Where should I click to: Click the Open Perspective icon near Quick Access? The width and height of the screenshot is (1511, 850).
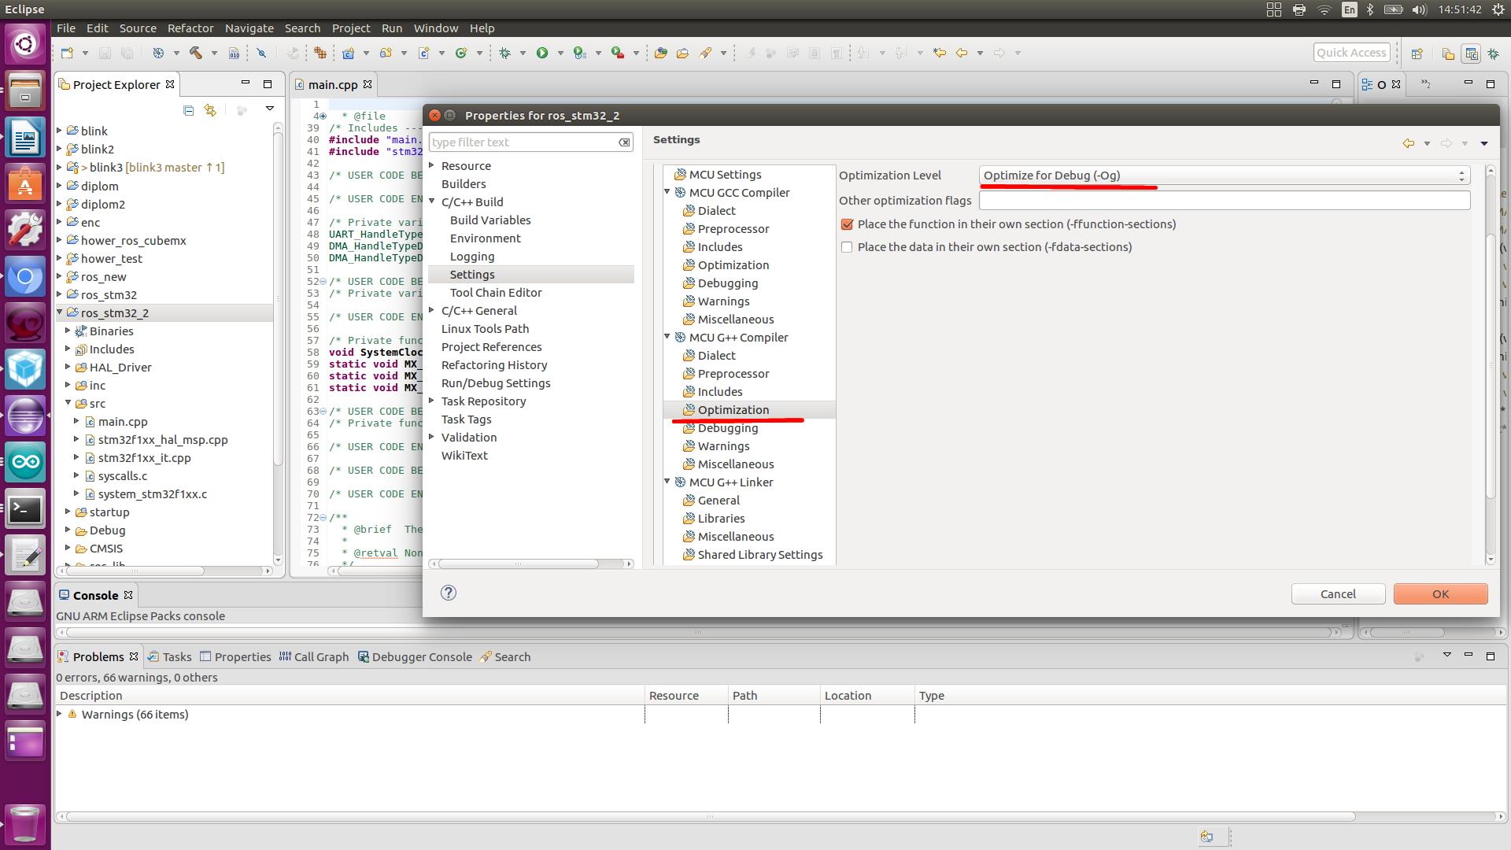pos(1417,54)
